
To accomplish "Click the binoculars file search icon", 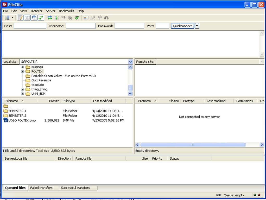I will 106,18.
